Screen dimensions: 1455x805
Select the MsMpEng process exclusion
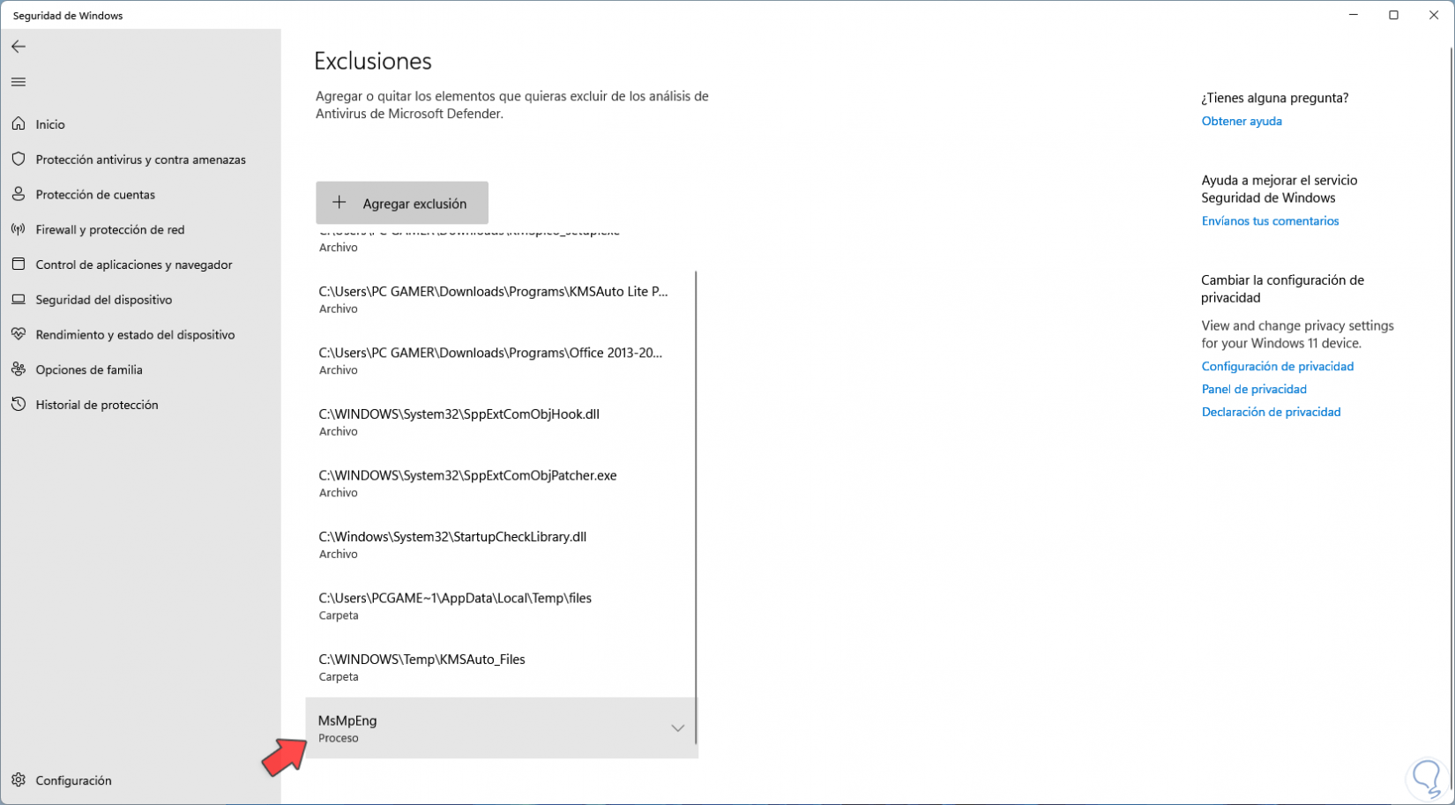coord(500,728)
